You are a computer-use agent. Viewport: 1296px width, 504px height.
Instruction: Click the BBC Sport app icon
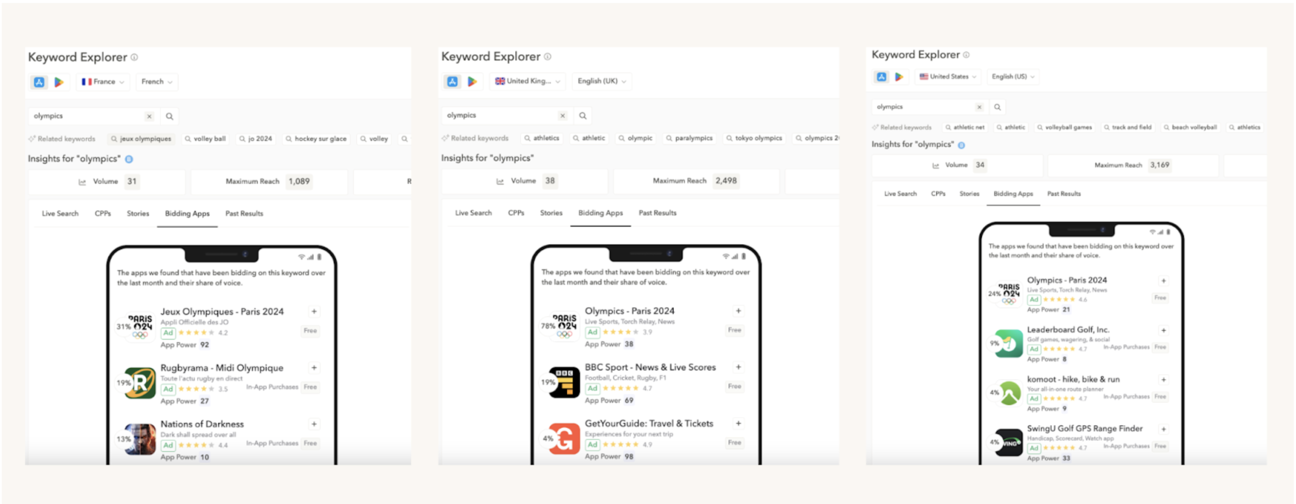click(564, 383)
